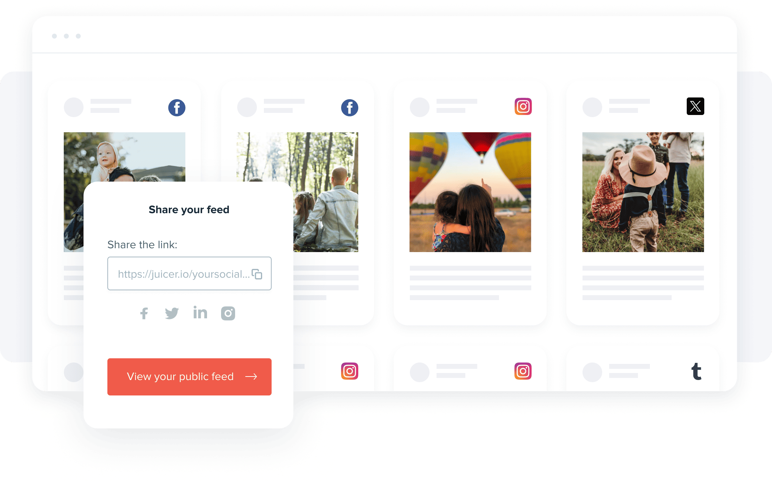Click the X (Twitter) icon on fourth post

695,106
